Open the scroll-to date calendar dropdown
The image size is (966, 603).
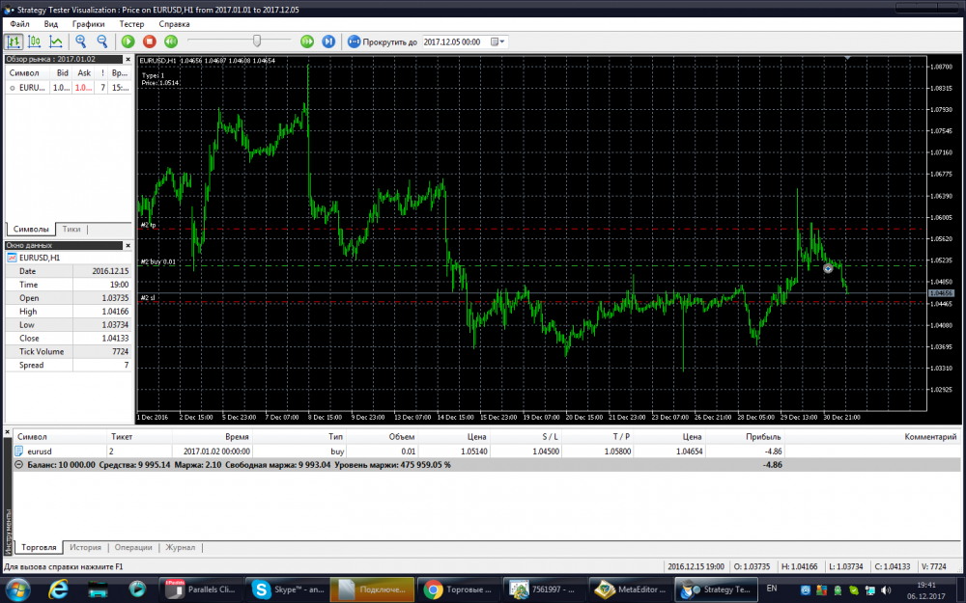(x=497, y=42)
